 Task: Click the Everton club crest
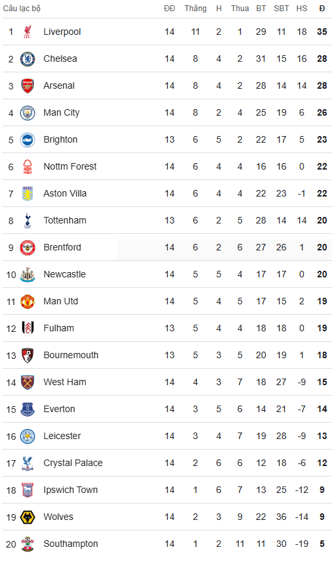pos(28,409)
